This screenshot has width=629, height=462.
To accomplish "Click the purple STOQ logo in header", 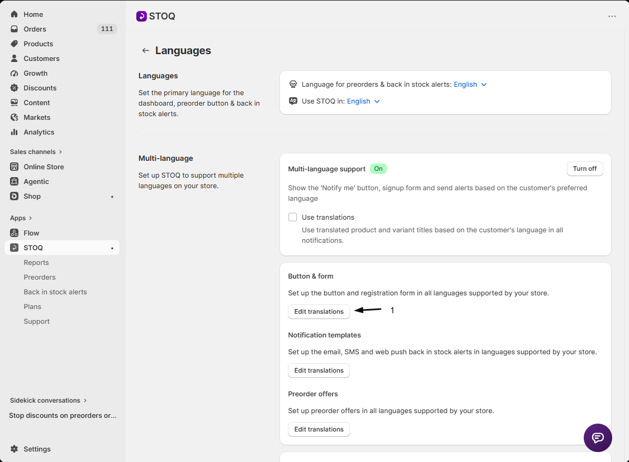I will coord(141,16).
